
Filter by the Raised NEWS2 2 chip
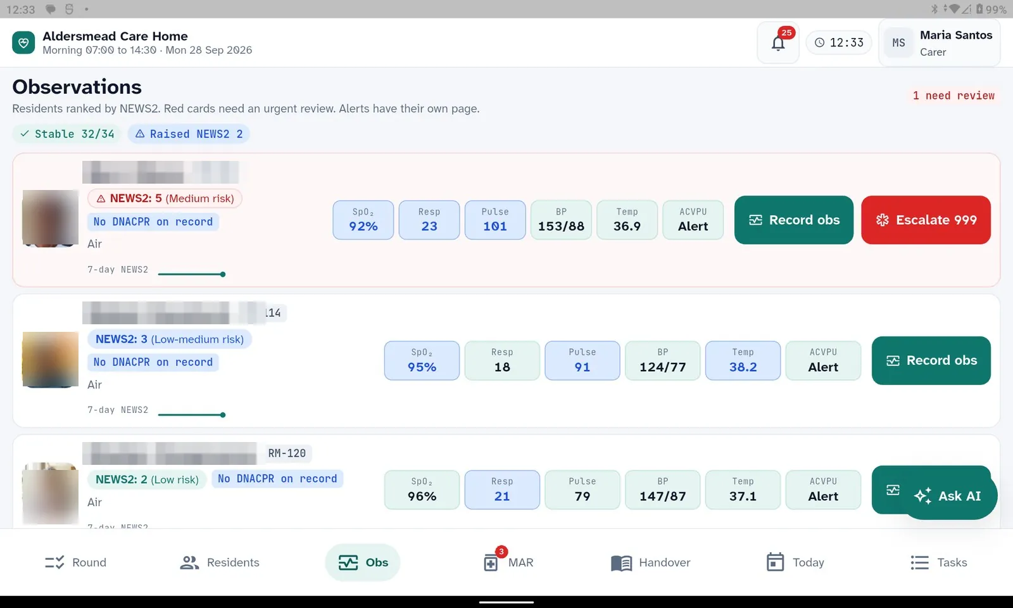[189, 134]
